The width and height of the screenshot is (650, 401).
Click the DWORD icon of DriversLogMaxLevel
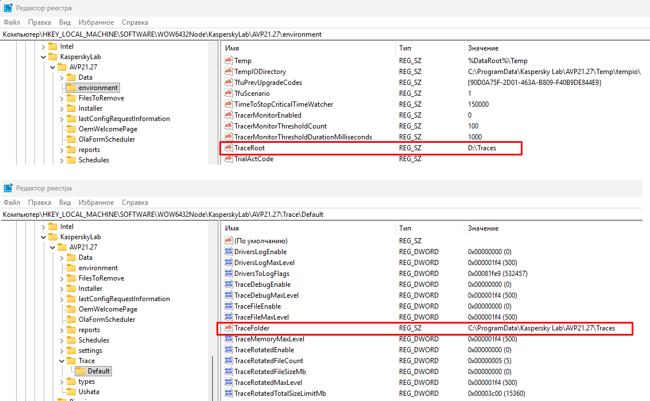point(229,262)
